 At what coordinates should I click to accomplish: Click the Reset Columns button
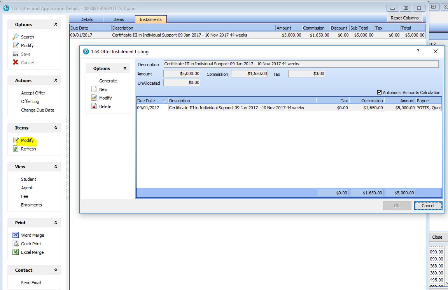(x=404, y=18)
